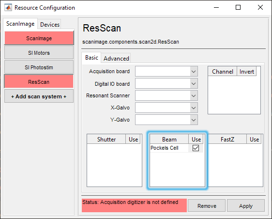Click the FastZ column header
272x219 pixels.
pyautogui.click(x=227, y=139)
